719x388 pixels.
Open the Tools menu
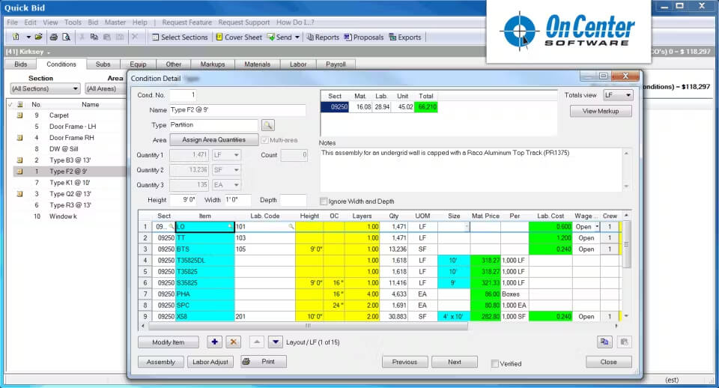(x=73, y=22)
